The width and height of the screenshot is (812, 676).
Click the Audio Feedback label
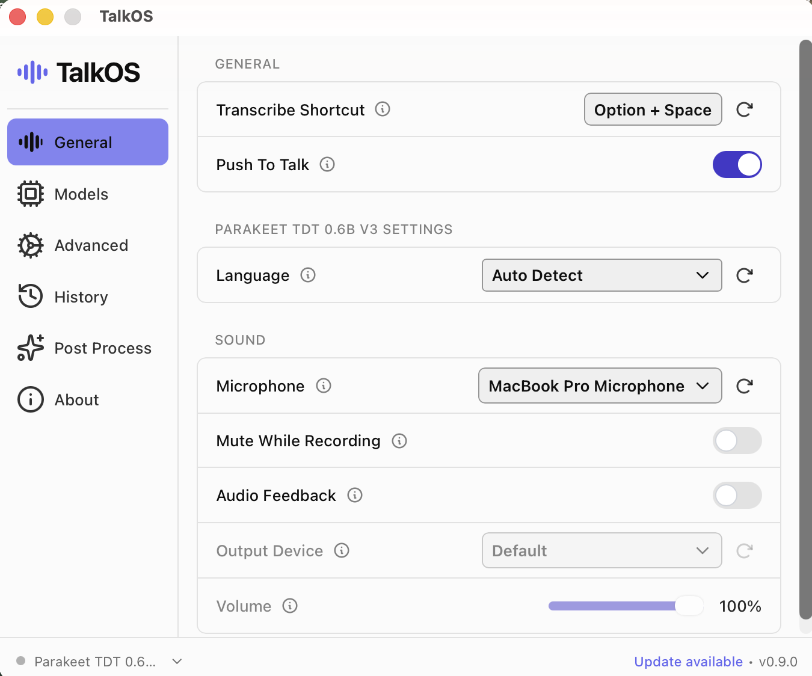(276, 496)
